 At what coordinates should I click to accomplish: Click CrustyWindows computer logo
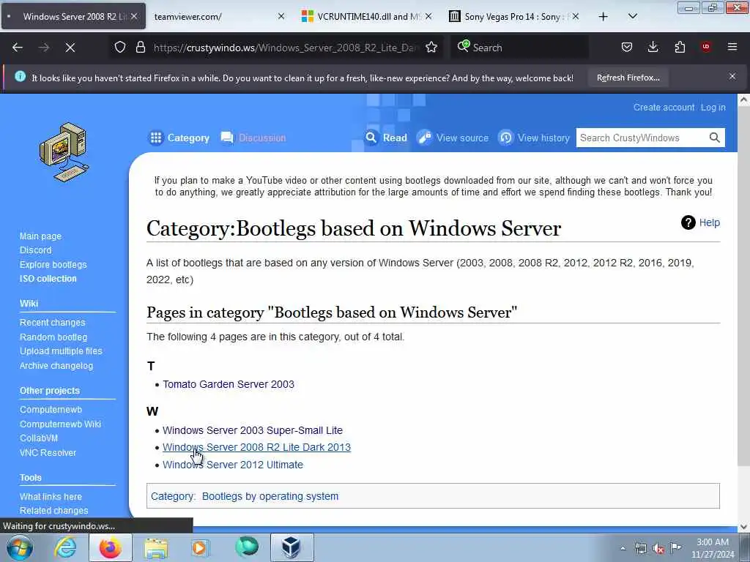coord(64,152)
